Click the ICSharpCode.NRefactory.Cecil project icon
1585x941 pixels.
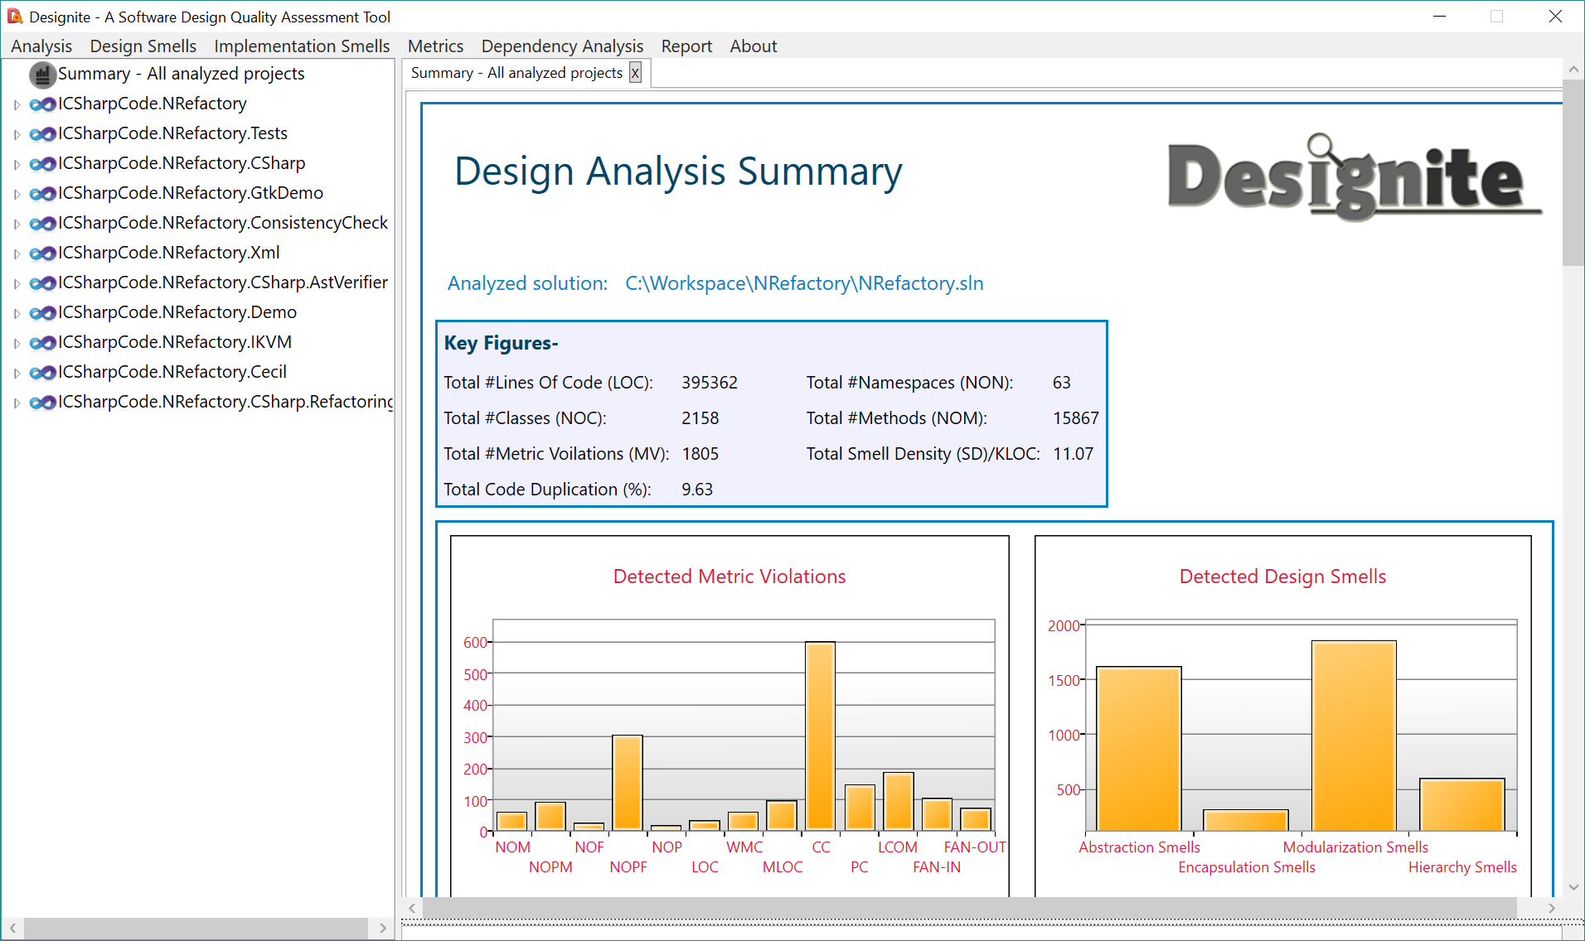coord(42,373)
